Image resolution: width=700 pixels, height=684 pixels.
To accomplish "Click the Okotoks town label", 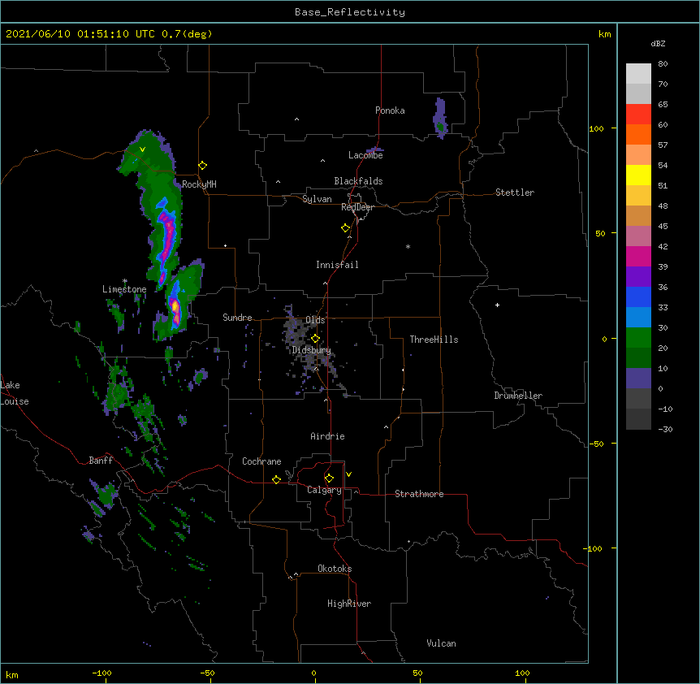I will point(335,569).
